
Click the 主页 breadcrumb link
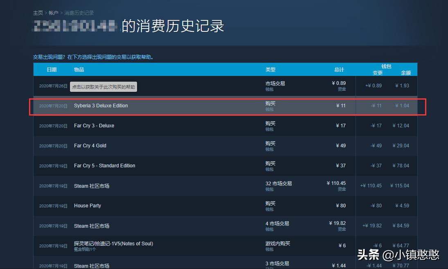tap(38, 13)
